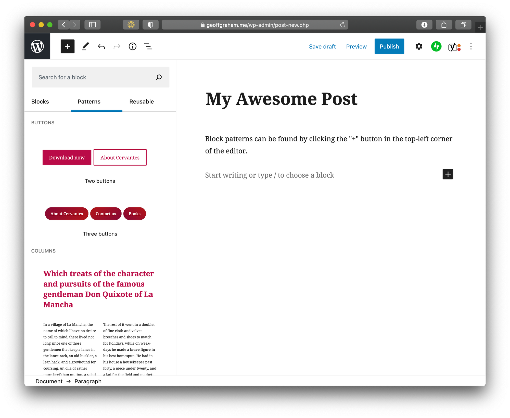The width and height of the screenshot is (510, 418).
Task: Redo the last action
Action: point(117,46)
